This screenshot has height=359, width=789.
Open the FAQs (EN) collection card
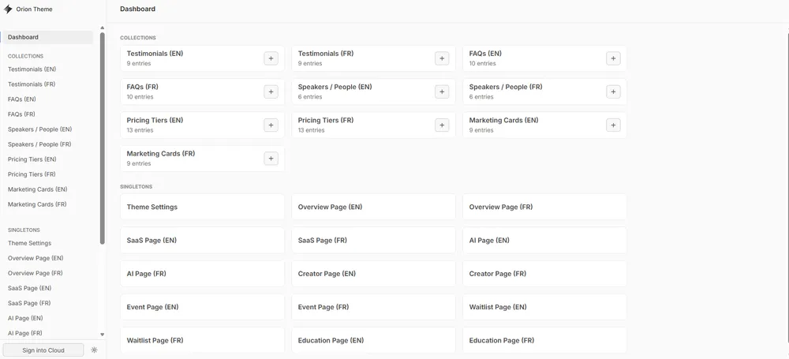coord(544,58)
